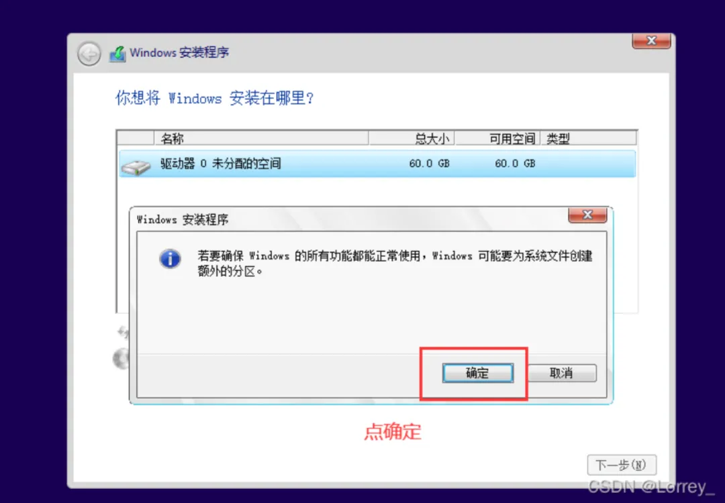Click the blue info icon in dialog
Image resolution: width=725 pixels, height=503 pixels.
170,259
